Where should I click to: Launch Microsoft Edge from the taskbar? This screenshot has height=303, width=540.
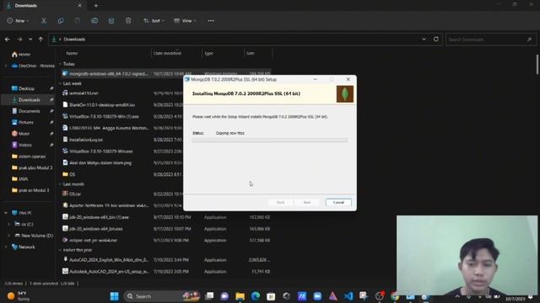[256, 296]
